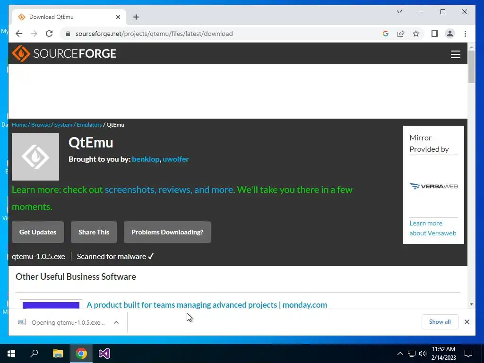484x363 pixels.
Task: Click the padlock site info icon
Action: [68, 34]
